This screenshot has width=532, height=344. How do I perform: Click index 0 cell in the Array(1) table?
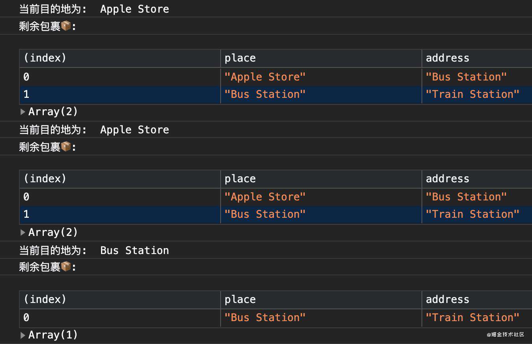coord(120,318)
